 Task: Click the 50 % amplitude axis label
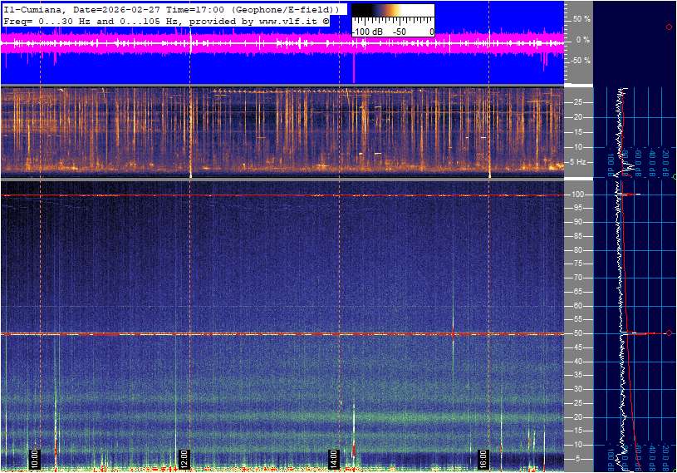[x=581, y=18]
